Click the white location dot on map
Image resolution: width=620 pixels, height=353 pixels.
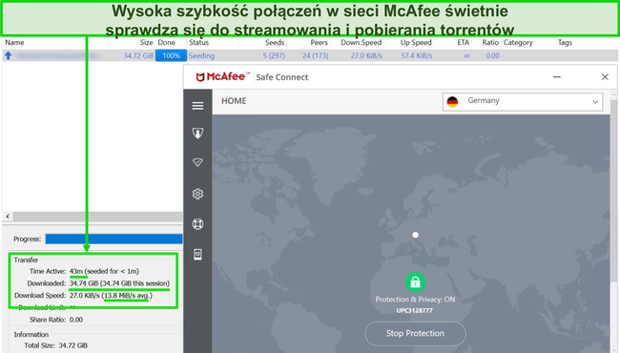[x=415, y=235]
